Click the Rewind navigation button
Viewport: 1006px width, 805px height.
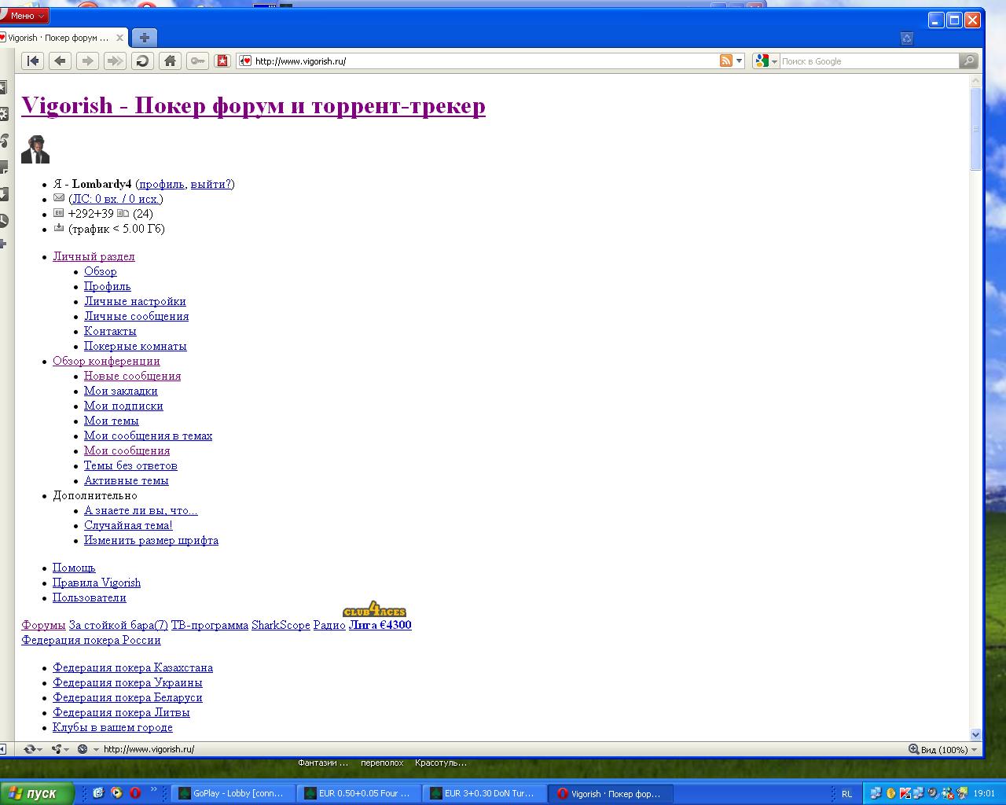pos(33,61)
